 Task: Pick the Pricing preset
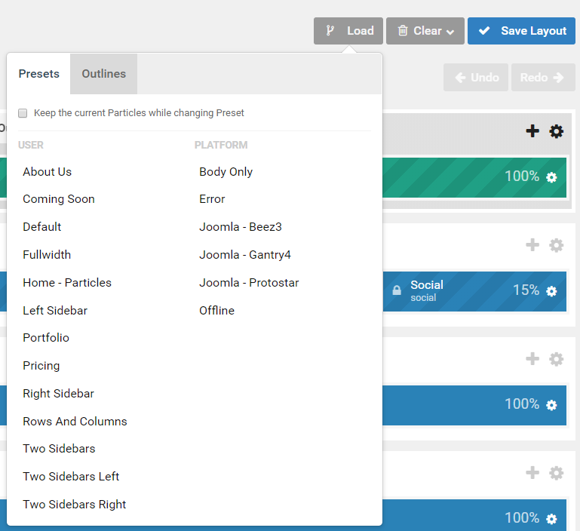[41, 366]
